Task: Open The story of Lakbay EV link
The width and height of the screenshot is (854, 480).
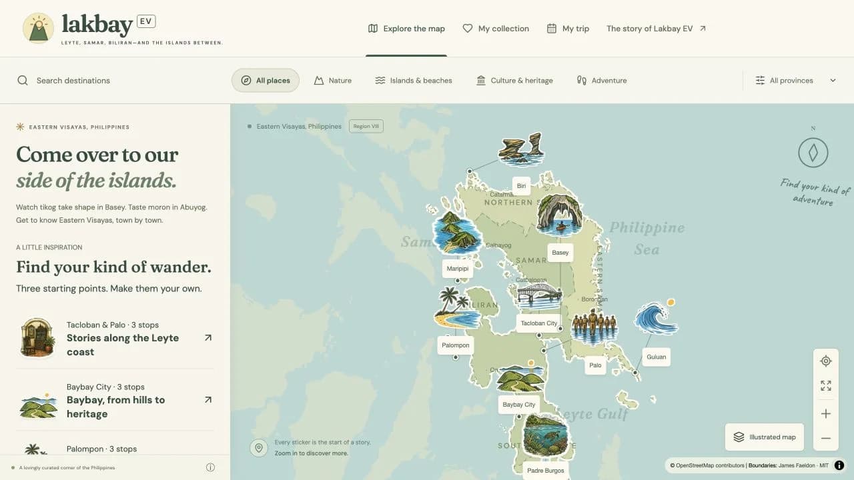Action: click(657, 29)
